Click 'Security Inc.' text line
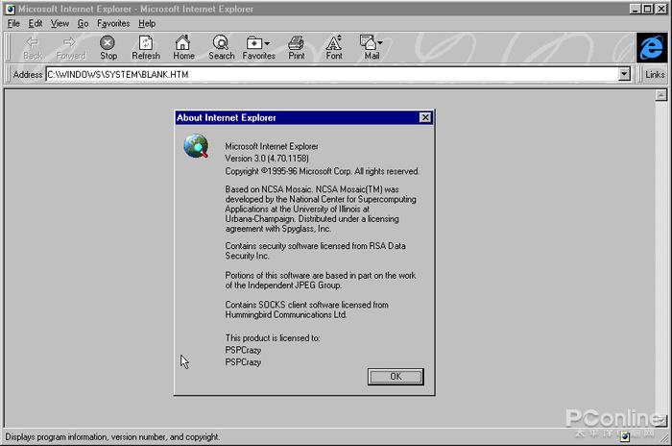This screenshot has width=672, height=446. pos(248,256)
